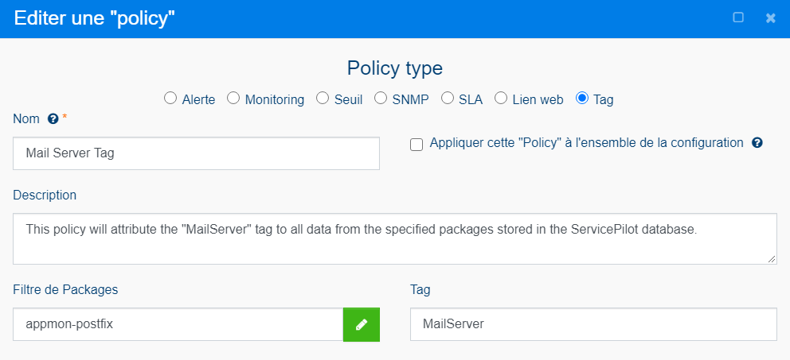
Task: Select the Monitoring policy type
Action: pyautogui.click(x=233, y=98)
